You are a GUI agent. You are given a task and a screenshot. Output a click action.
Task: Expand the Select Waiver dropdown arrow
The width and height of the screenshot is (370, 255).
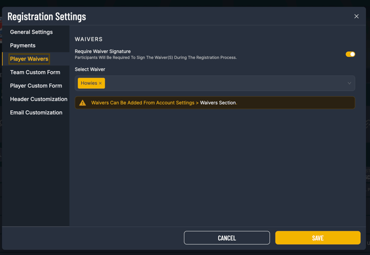(x=349, y=83)
